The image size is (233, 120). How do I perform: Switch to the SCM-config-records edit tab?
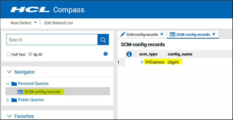[142, 35]
